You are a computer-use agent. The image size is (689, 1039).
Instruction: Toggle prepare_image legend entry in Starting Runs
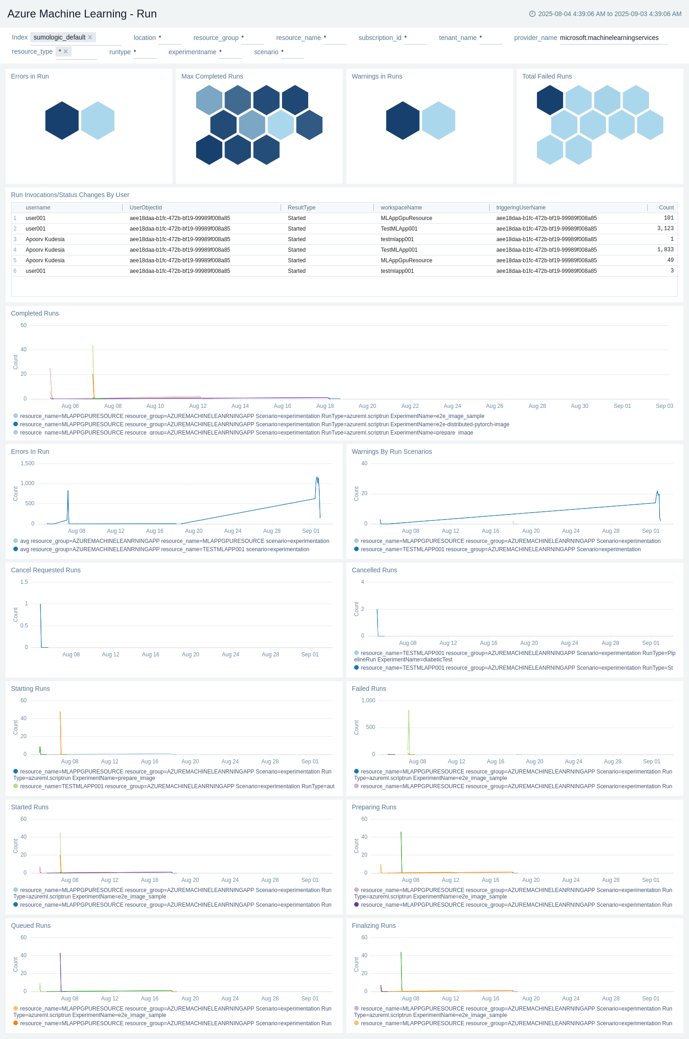click(x=172, y=775)
